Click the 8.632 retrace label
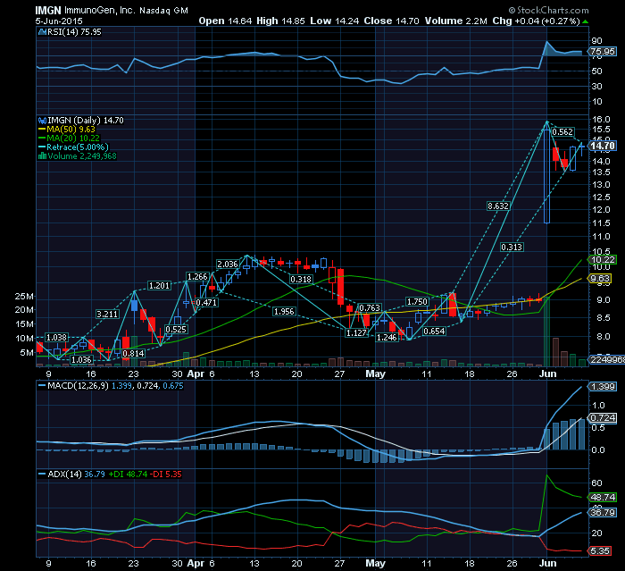Screen dimensions: 625x571 pos(498,206)
